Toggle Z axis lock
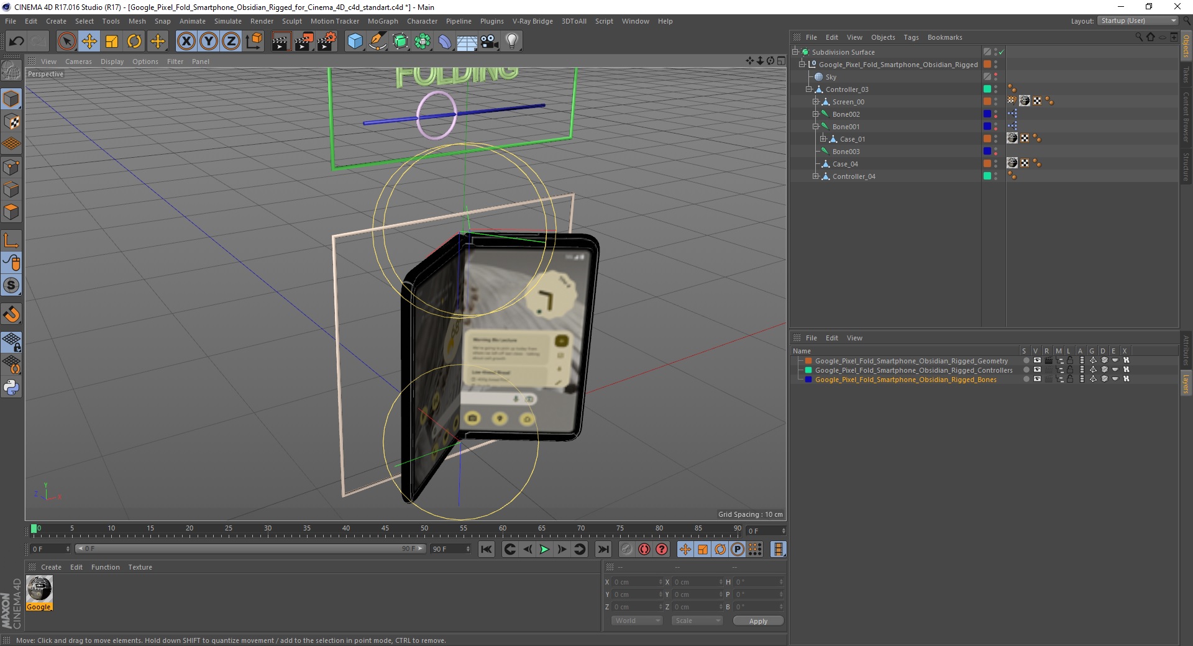Screen dimensions: 1193x646 click(x=231, y=42)
